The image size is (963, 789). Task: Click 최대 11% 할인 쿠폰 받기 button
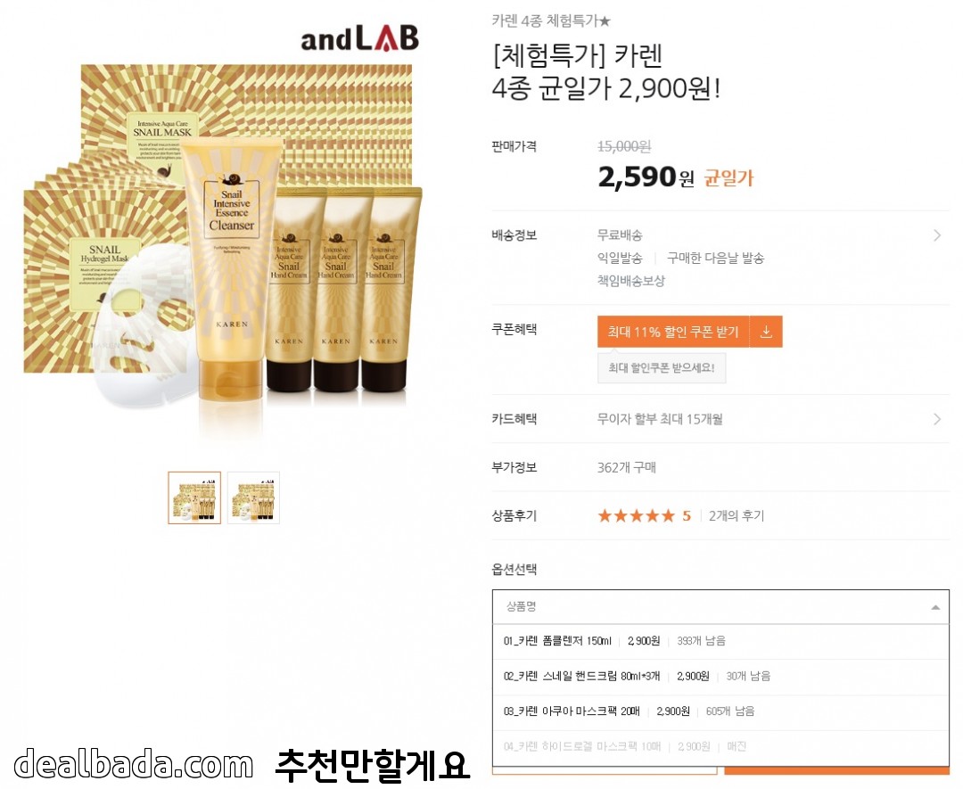pos(673,333)
